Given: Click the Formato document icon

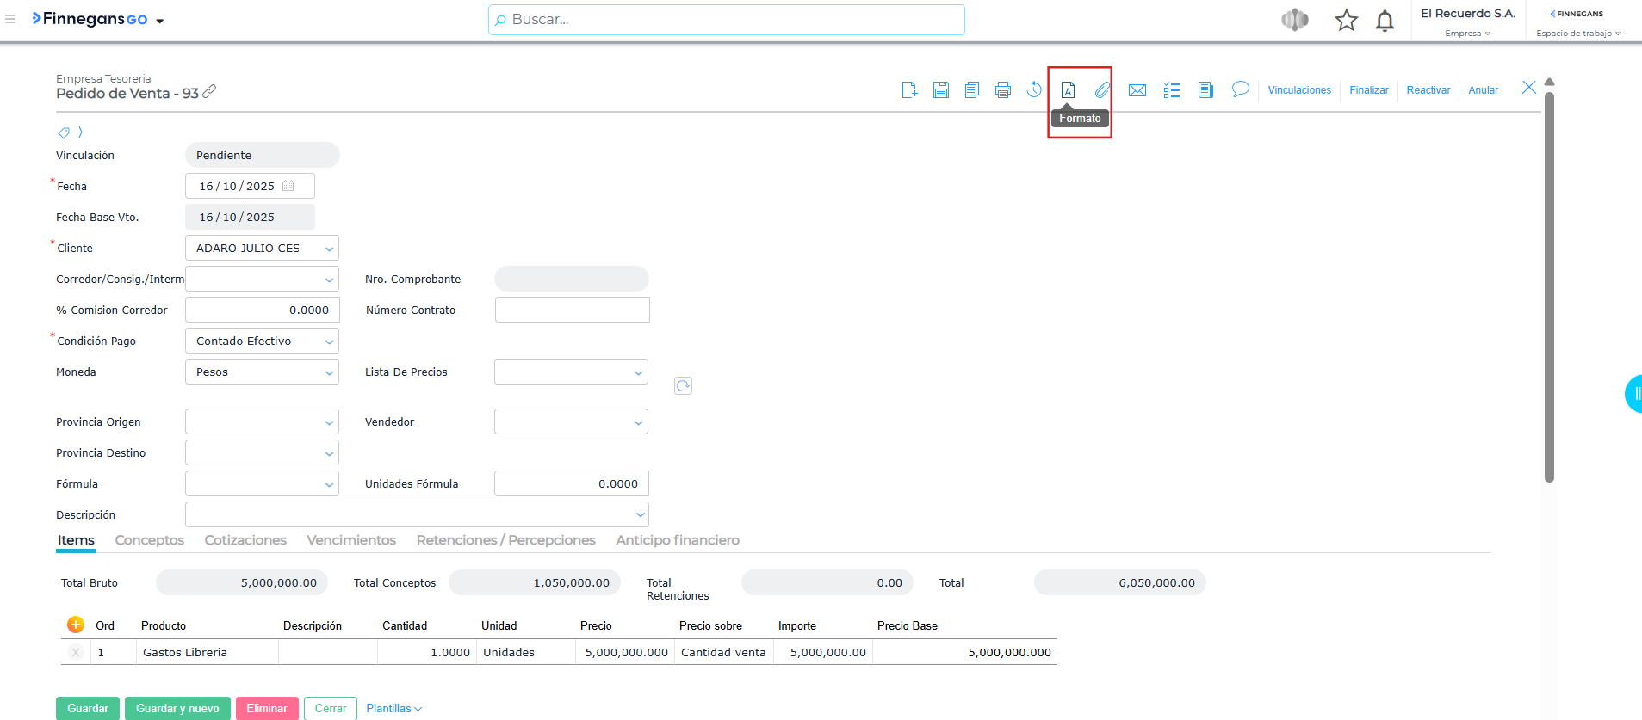Looking at the screenshot, I should point(1068,90).
